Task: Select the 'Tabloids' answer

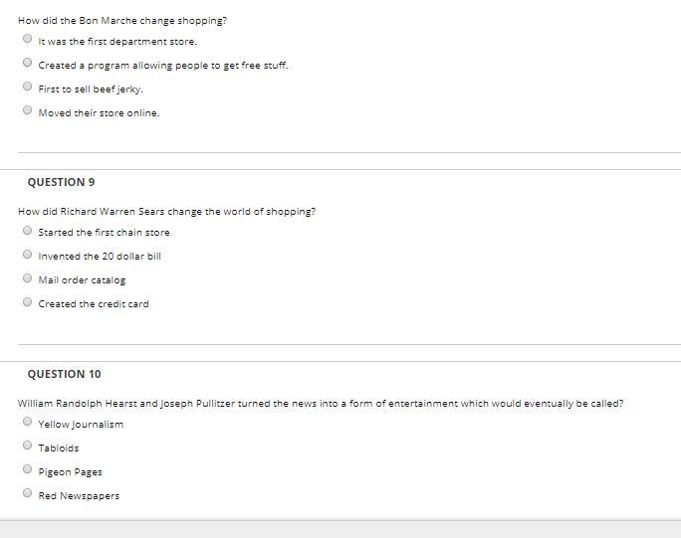Action: point(27,446)
